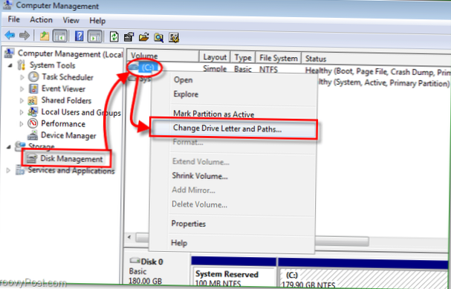Select Mark Partition as Active
The width and height of the screenshot is (451, 289).
214,114
